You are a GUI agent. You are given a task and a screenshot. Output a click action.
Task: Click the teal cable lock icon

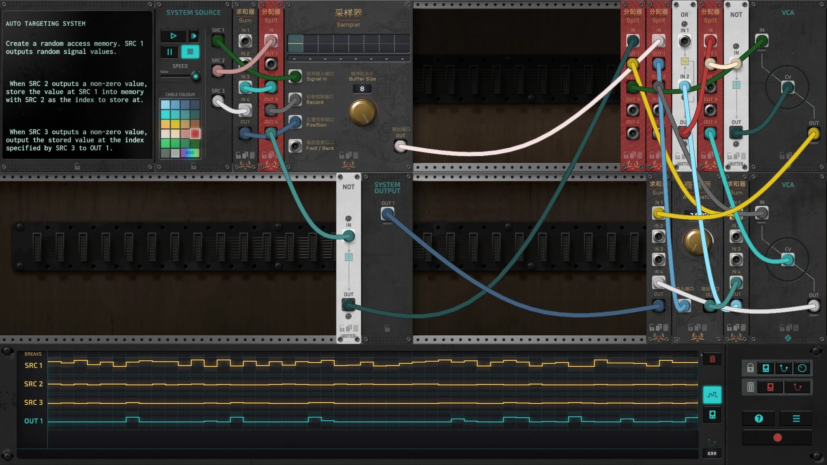pos(784,368)
